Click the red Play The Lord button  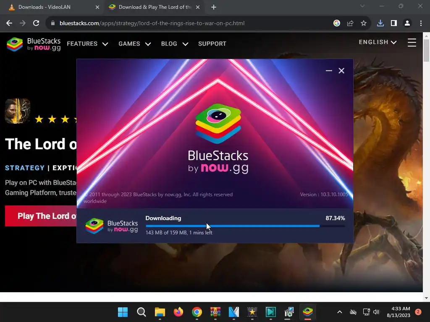click(x=41, y=216)
